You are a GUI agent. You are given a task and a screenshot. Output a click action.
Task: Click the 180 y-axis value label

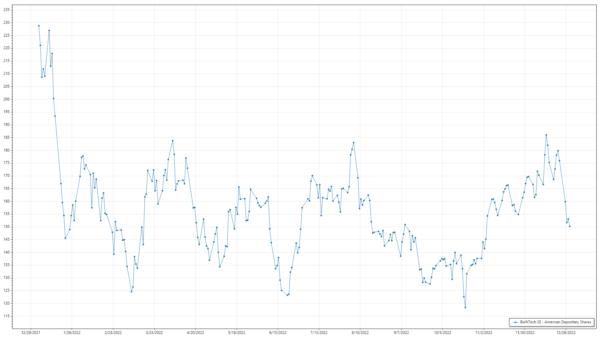point(6,150)
